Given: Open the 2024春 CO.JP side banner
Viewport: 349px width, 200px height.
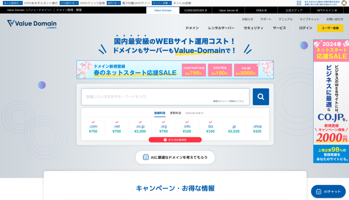Looking at the screenshot, I should point(331,101).
